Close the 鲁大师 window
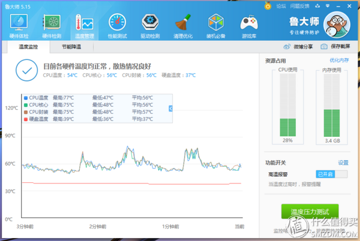Screen dimensions: 360x241 click(349, 6)
